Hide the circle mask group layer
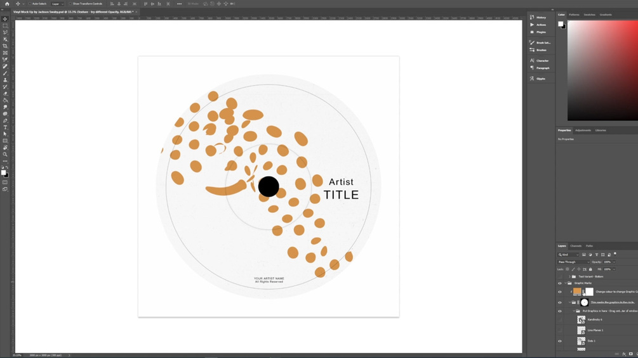 560,302
